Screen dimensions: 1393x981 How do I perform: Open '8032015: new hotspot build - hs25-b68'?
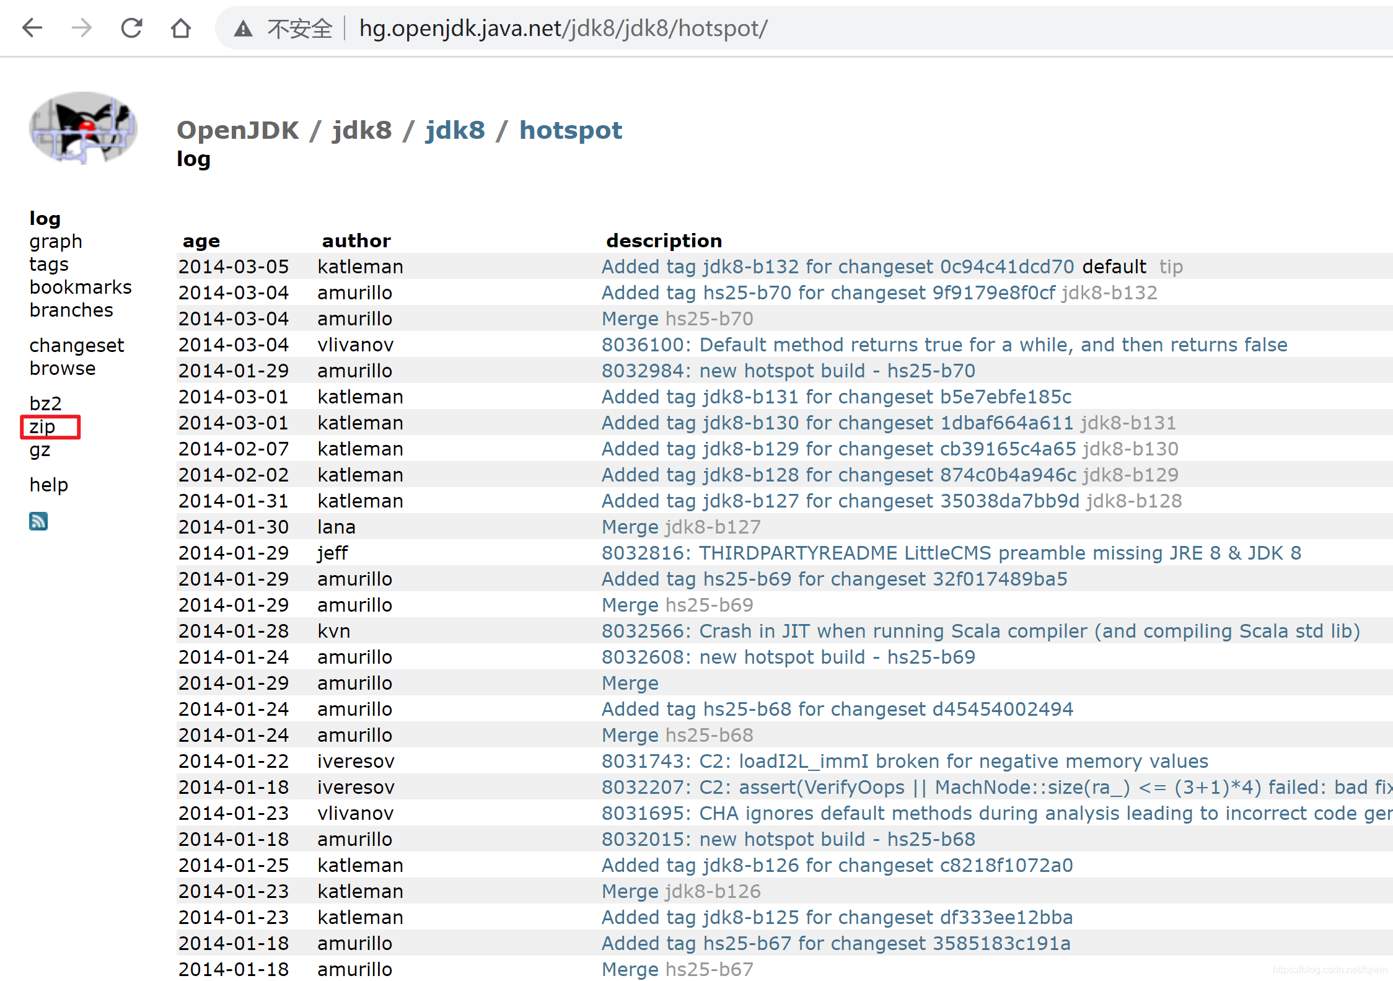point(788,839)
